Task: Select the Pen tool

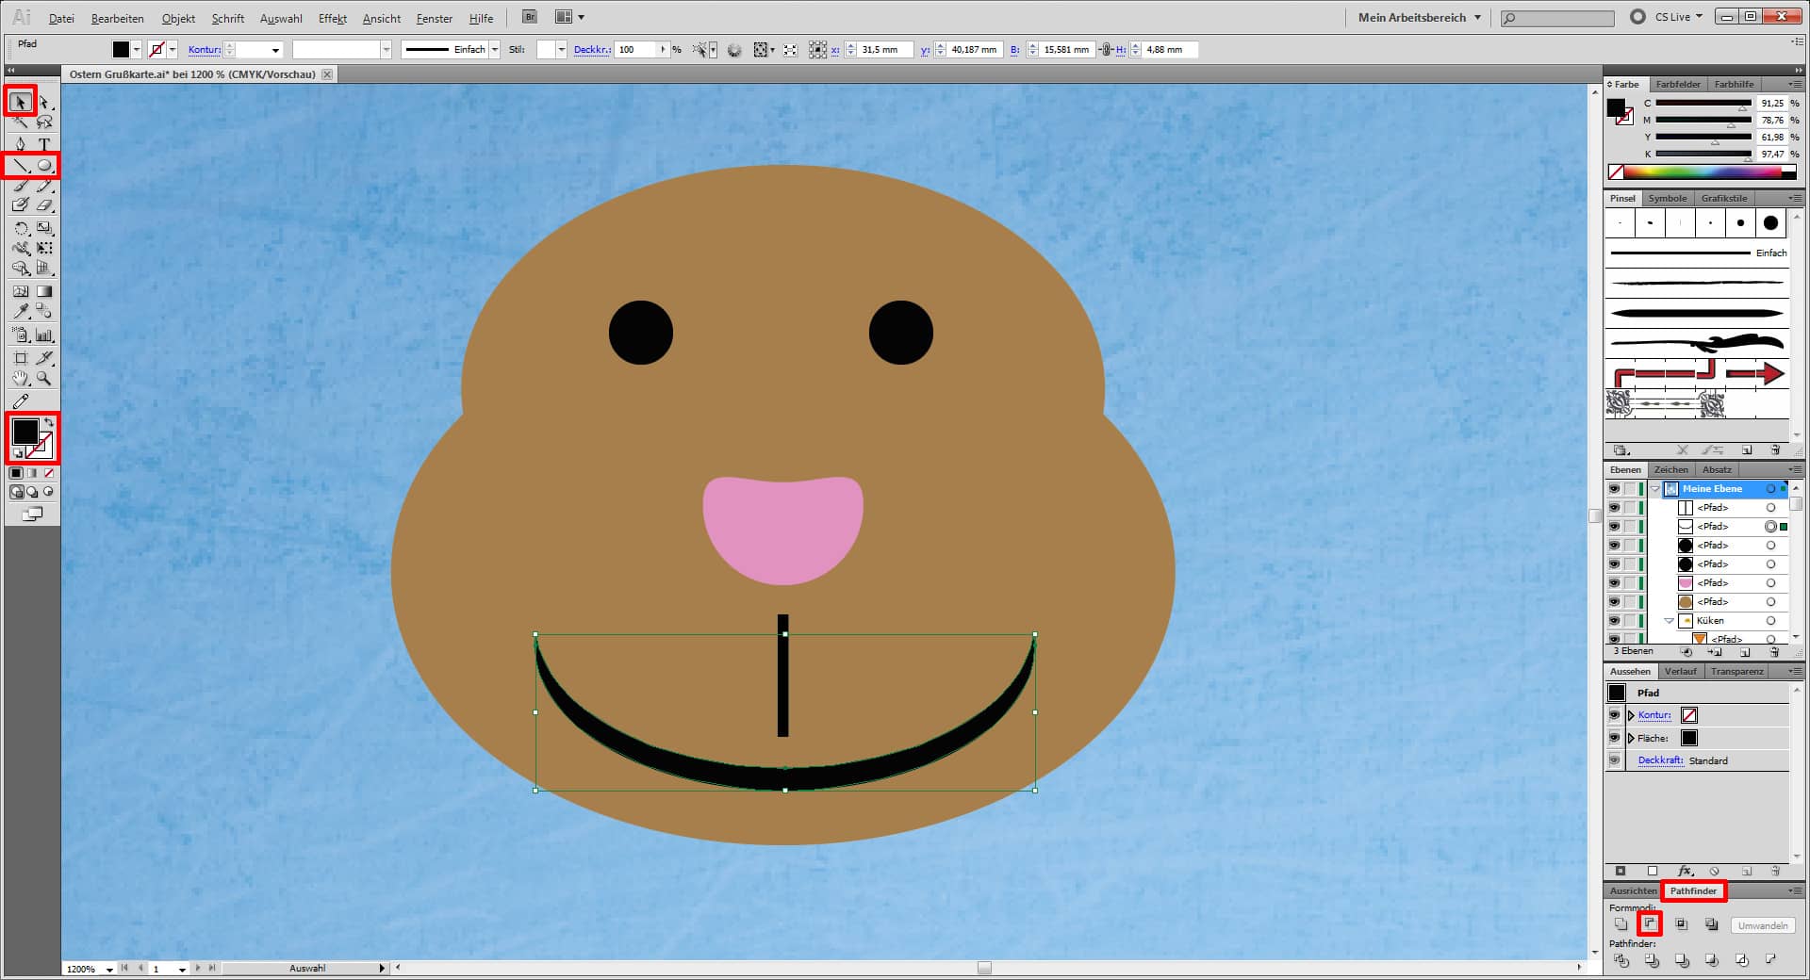Action: pyautogui.click(x=21, y=144)
